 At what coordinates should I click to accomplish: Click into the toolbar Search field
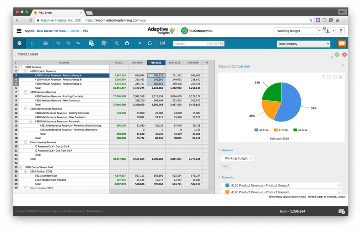click(190, 44)
